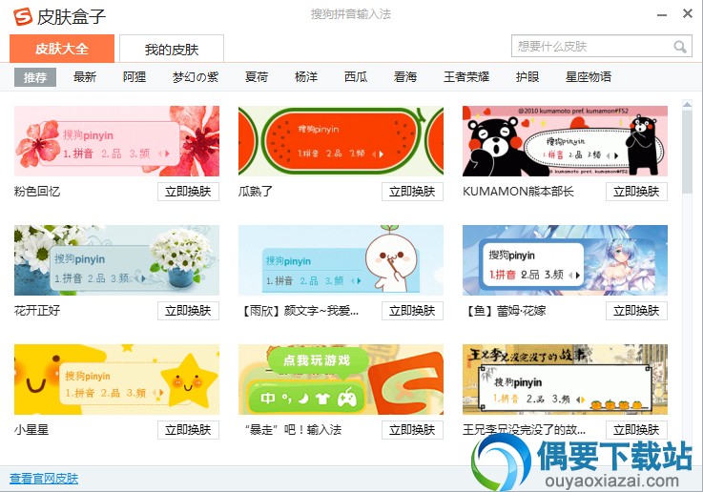The width and height of the screenshot is (703, 492).
Task: Select the 夏荷 category
Action: (x=257, y=77)
